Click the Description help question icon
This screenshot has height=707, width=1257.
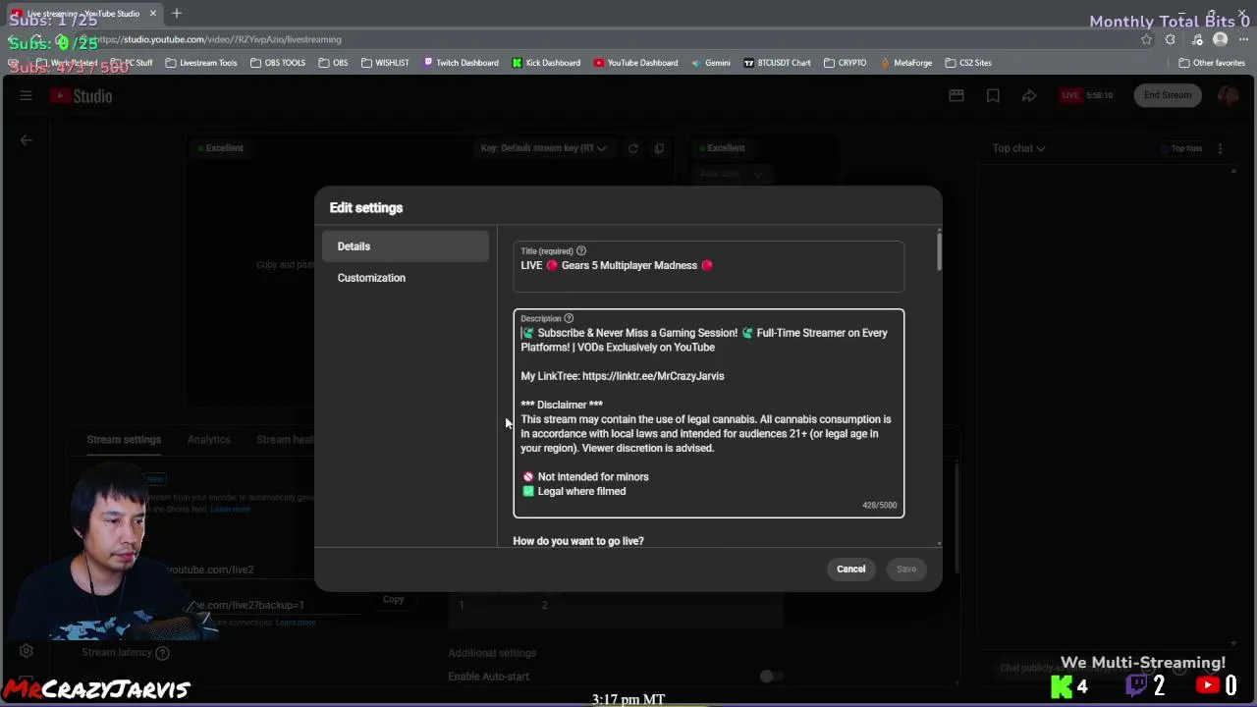[569, 318]
